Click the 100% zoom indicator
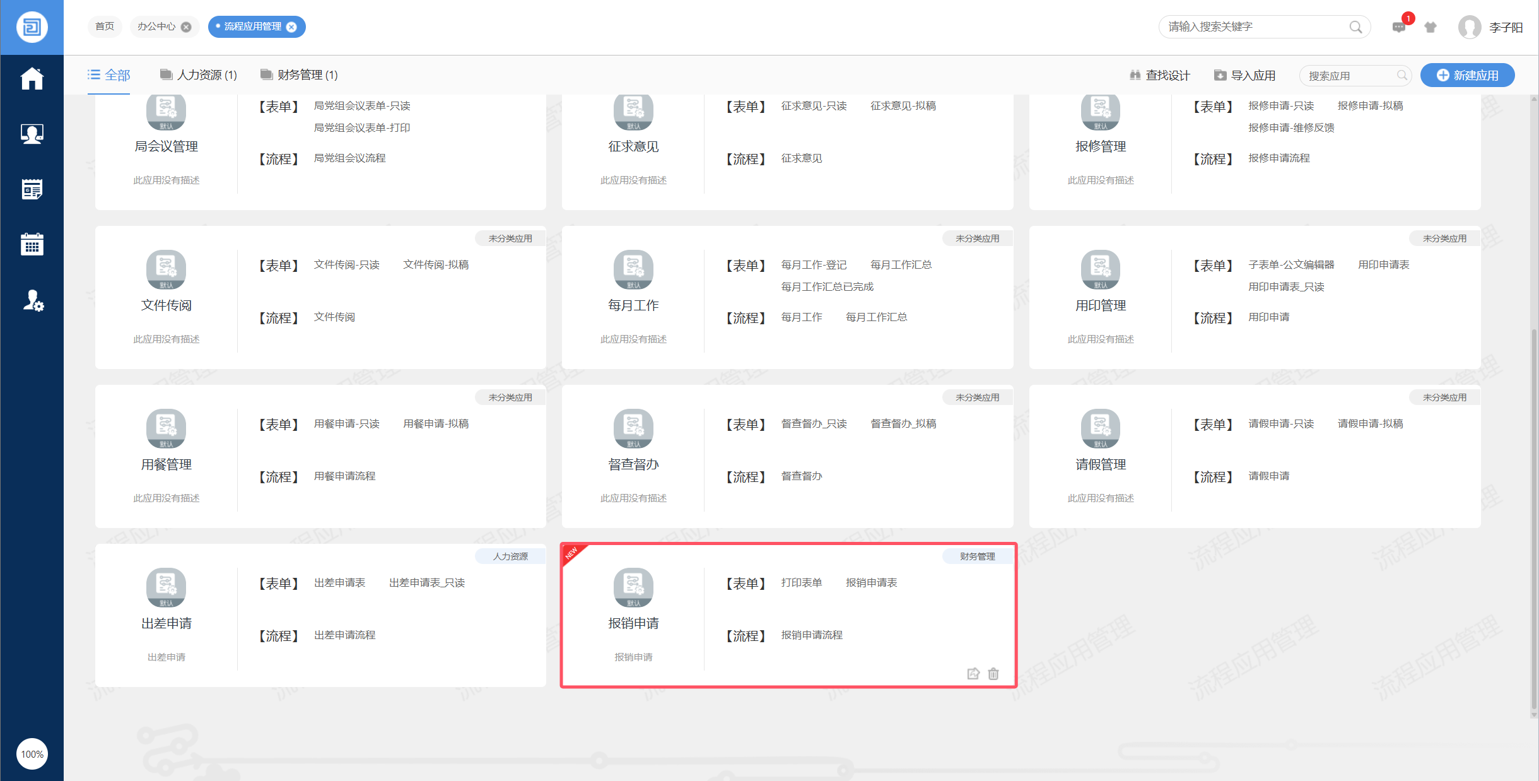The height and width of the screenshot is (781, 1539). [32, 754]
